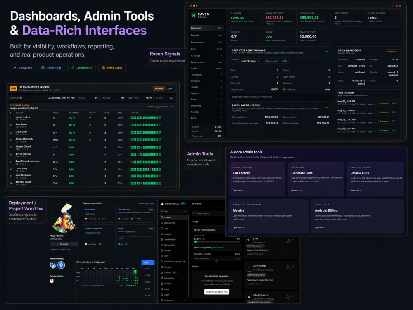Click the second round Achievements badge
413x310 pixels.
click(61, 265)
